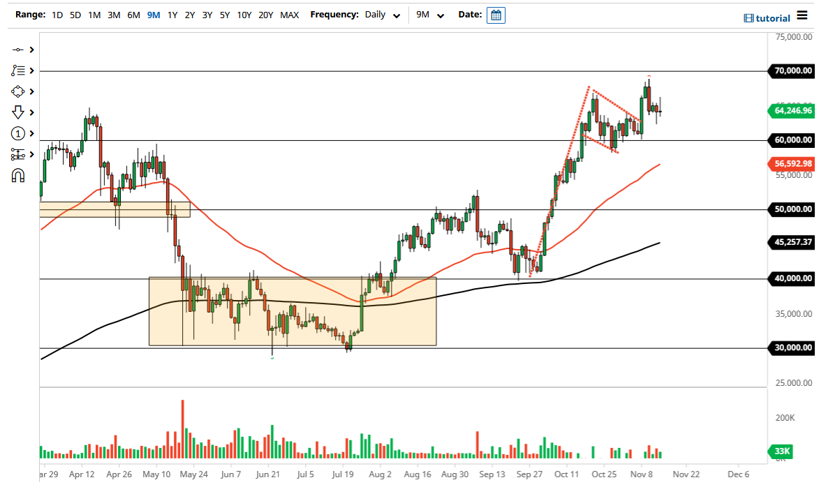Image resolution: width=819 pixels, height=487 pixels.
Task: Toggle the magnet snap tool
Action: point(20,175)
